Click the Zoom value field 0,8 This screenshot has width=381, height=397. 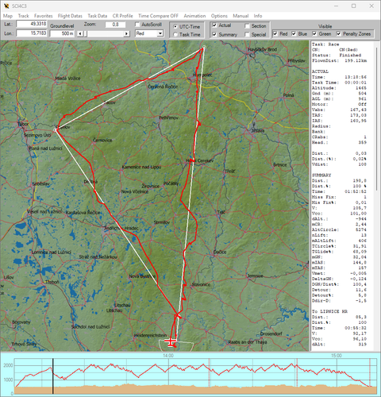pyautogui.click(x=115, y=25)
